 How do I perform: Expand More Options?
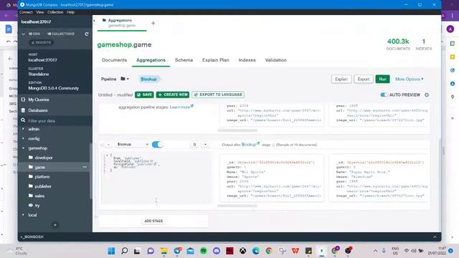410,79
